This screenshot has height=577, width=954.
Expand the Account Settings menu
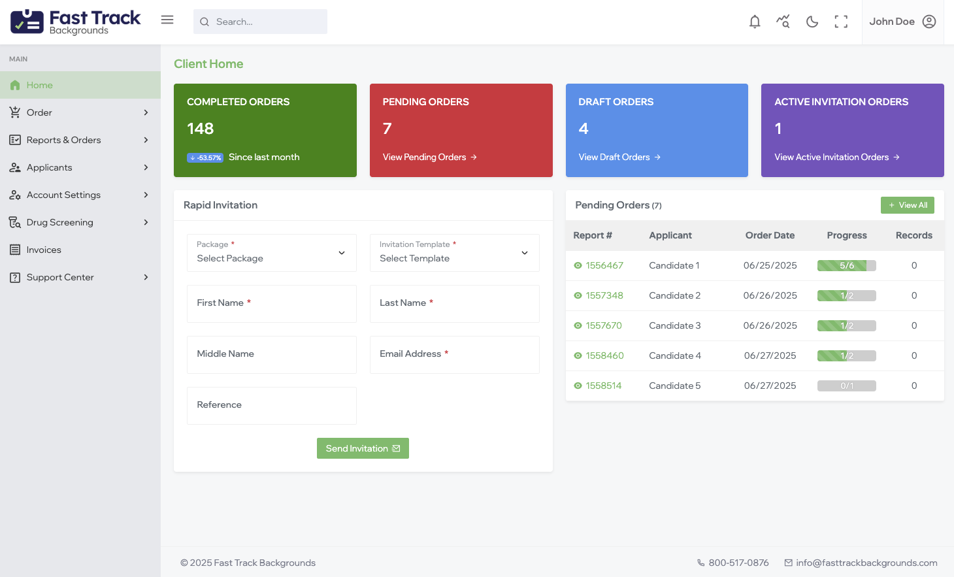pyautogui.click(x=63, y=195)
